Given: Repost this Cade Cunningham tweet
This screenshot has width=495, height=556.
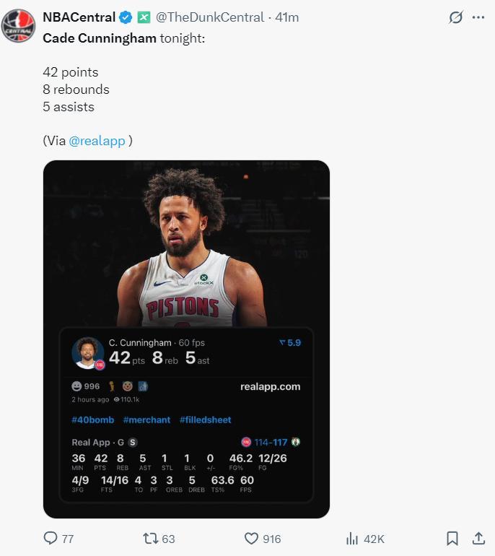Looking at the screenshot, I should tap(150, 538).
